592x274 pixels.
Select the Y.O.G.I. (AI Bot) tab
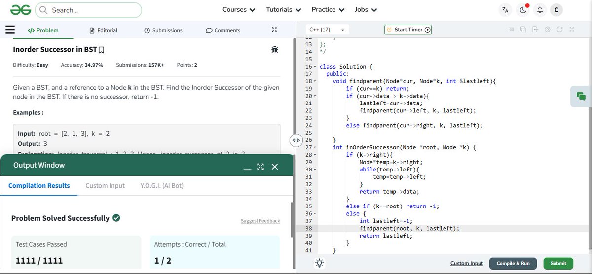162,186
